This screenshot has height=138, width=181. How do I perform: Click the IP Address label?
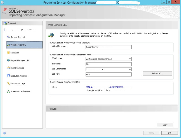(x=57, y=58)
